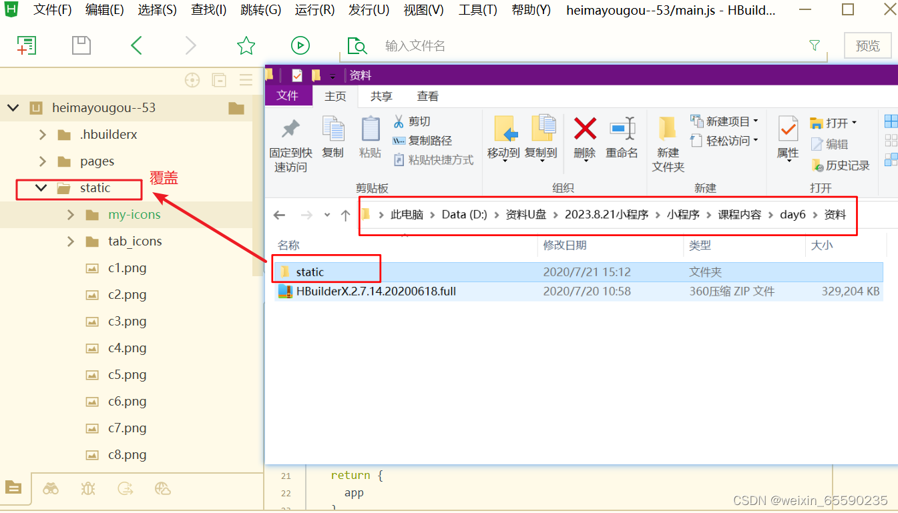Viewport: 898px width, 513px height.
Task: Click folder icon beside heimayougou--53
Action: click(x=236, y=107)
